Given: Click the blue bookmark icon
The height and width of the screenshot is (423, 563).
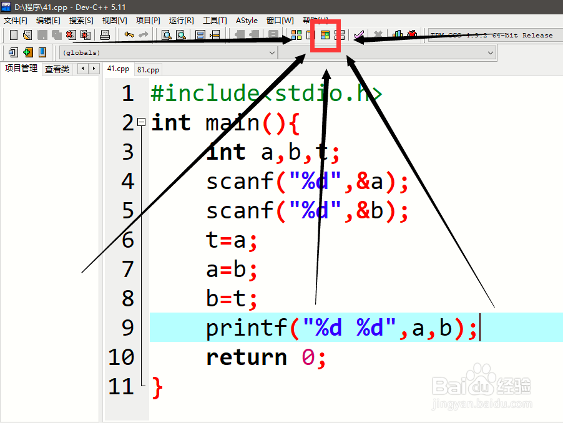Looking at the screenshot, I should point(42,52).
